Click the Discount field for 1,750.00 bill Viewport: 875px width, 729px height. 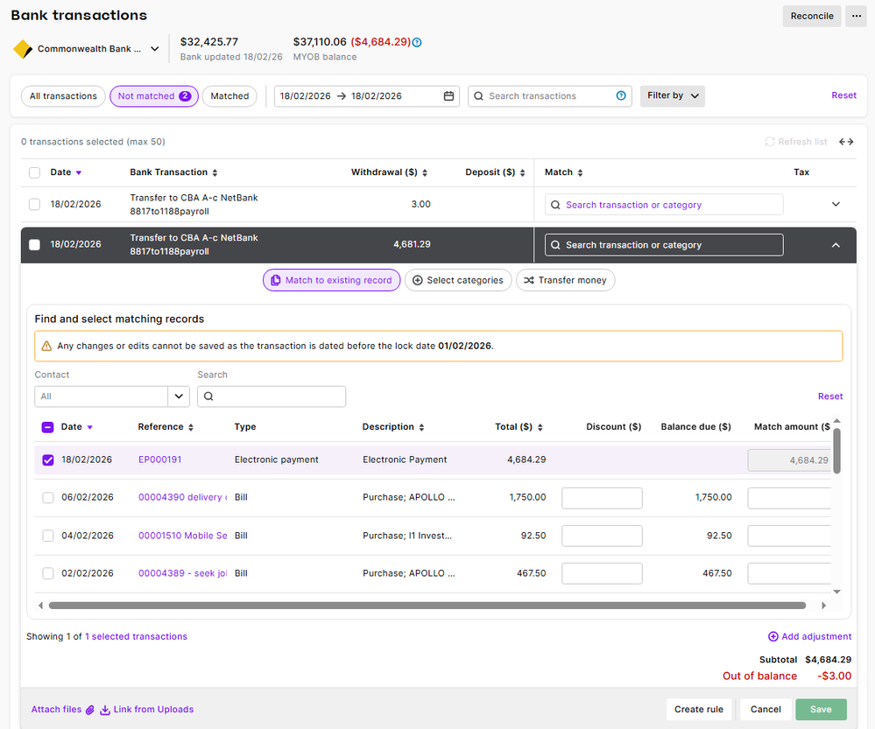(602, 498)
